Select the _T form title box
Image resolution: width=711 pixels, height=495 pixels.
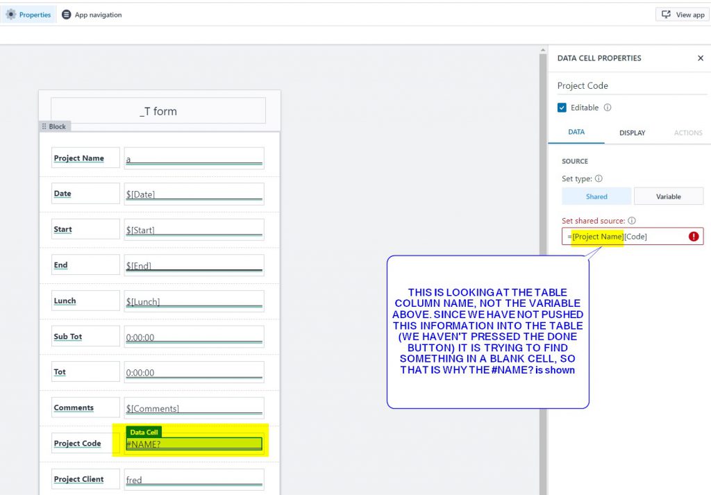click(158, 111)
